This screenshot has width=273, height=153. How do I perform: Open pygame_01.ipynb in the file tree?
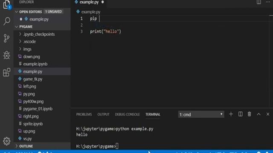coord(38,109)
